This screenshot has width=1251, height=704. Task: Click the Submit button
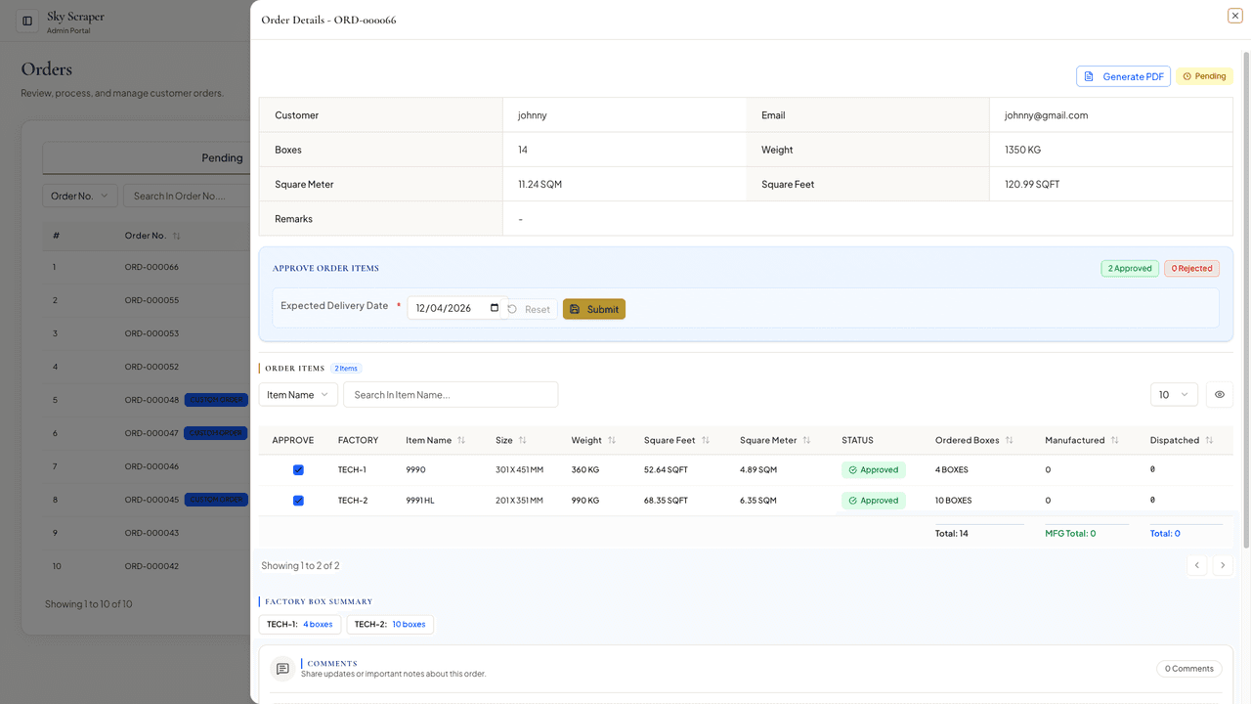point(594,309)
